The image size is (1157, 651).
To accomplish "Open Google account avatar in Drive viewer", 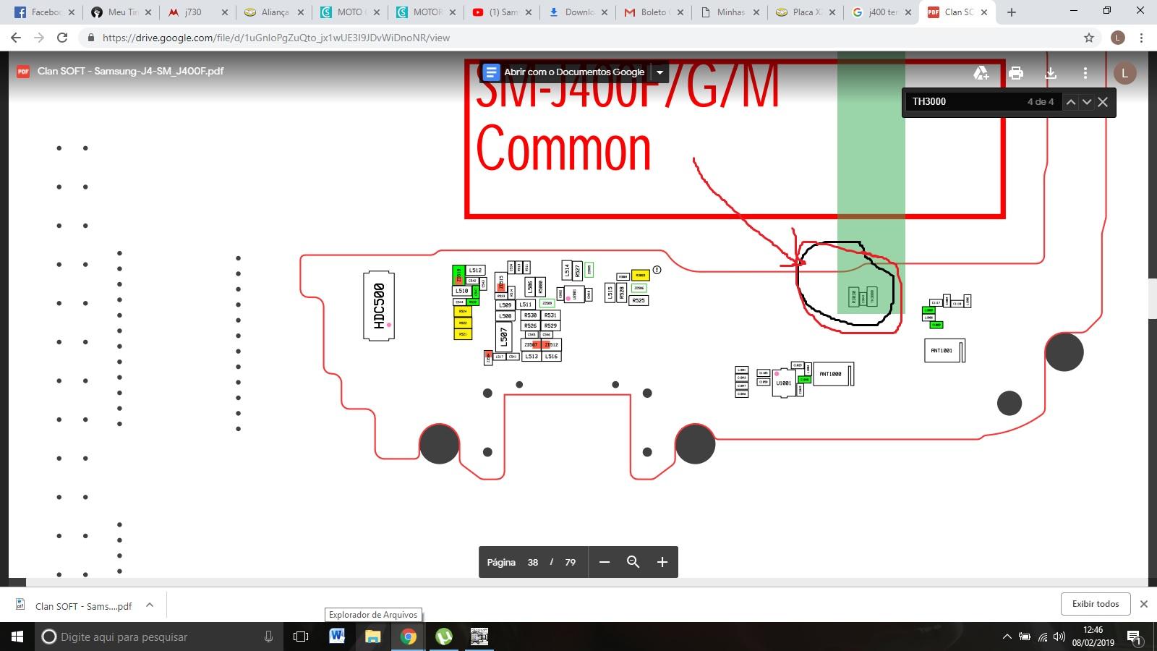I will pos(1124,72).
